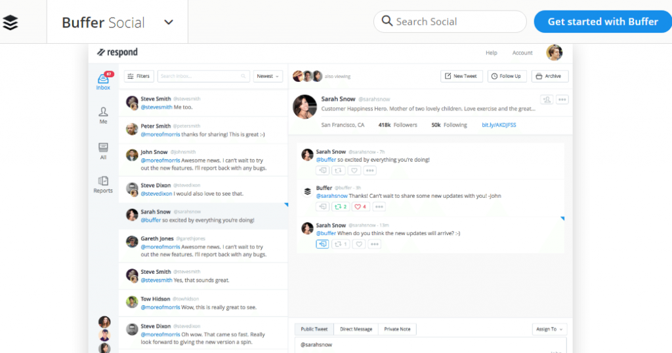Like the 'When do you think' tweet

pos(359,244)
